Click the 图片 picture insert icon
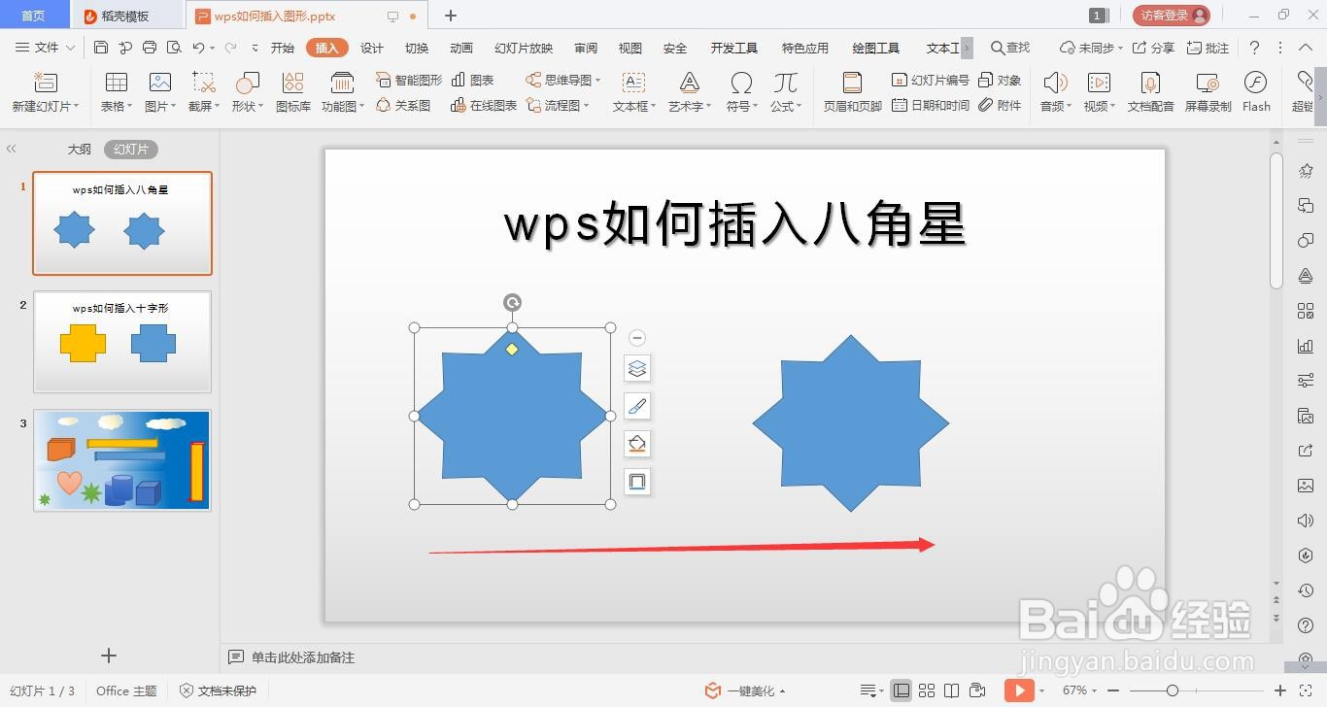The width and height of the screenshot is (1327, 707). tap(160, 83)
